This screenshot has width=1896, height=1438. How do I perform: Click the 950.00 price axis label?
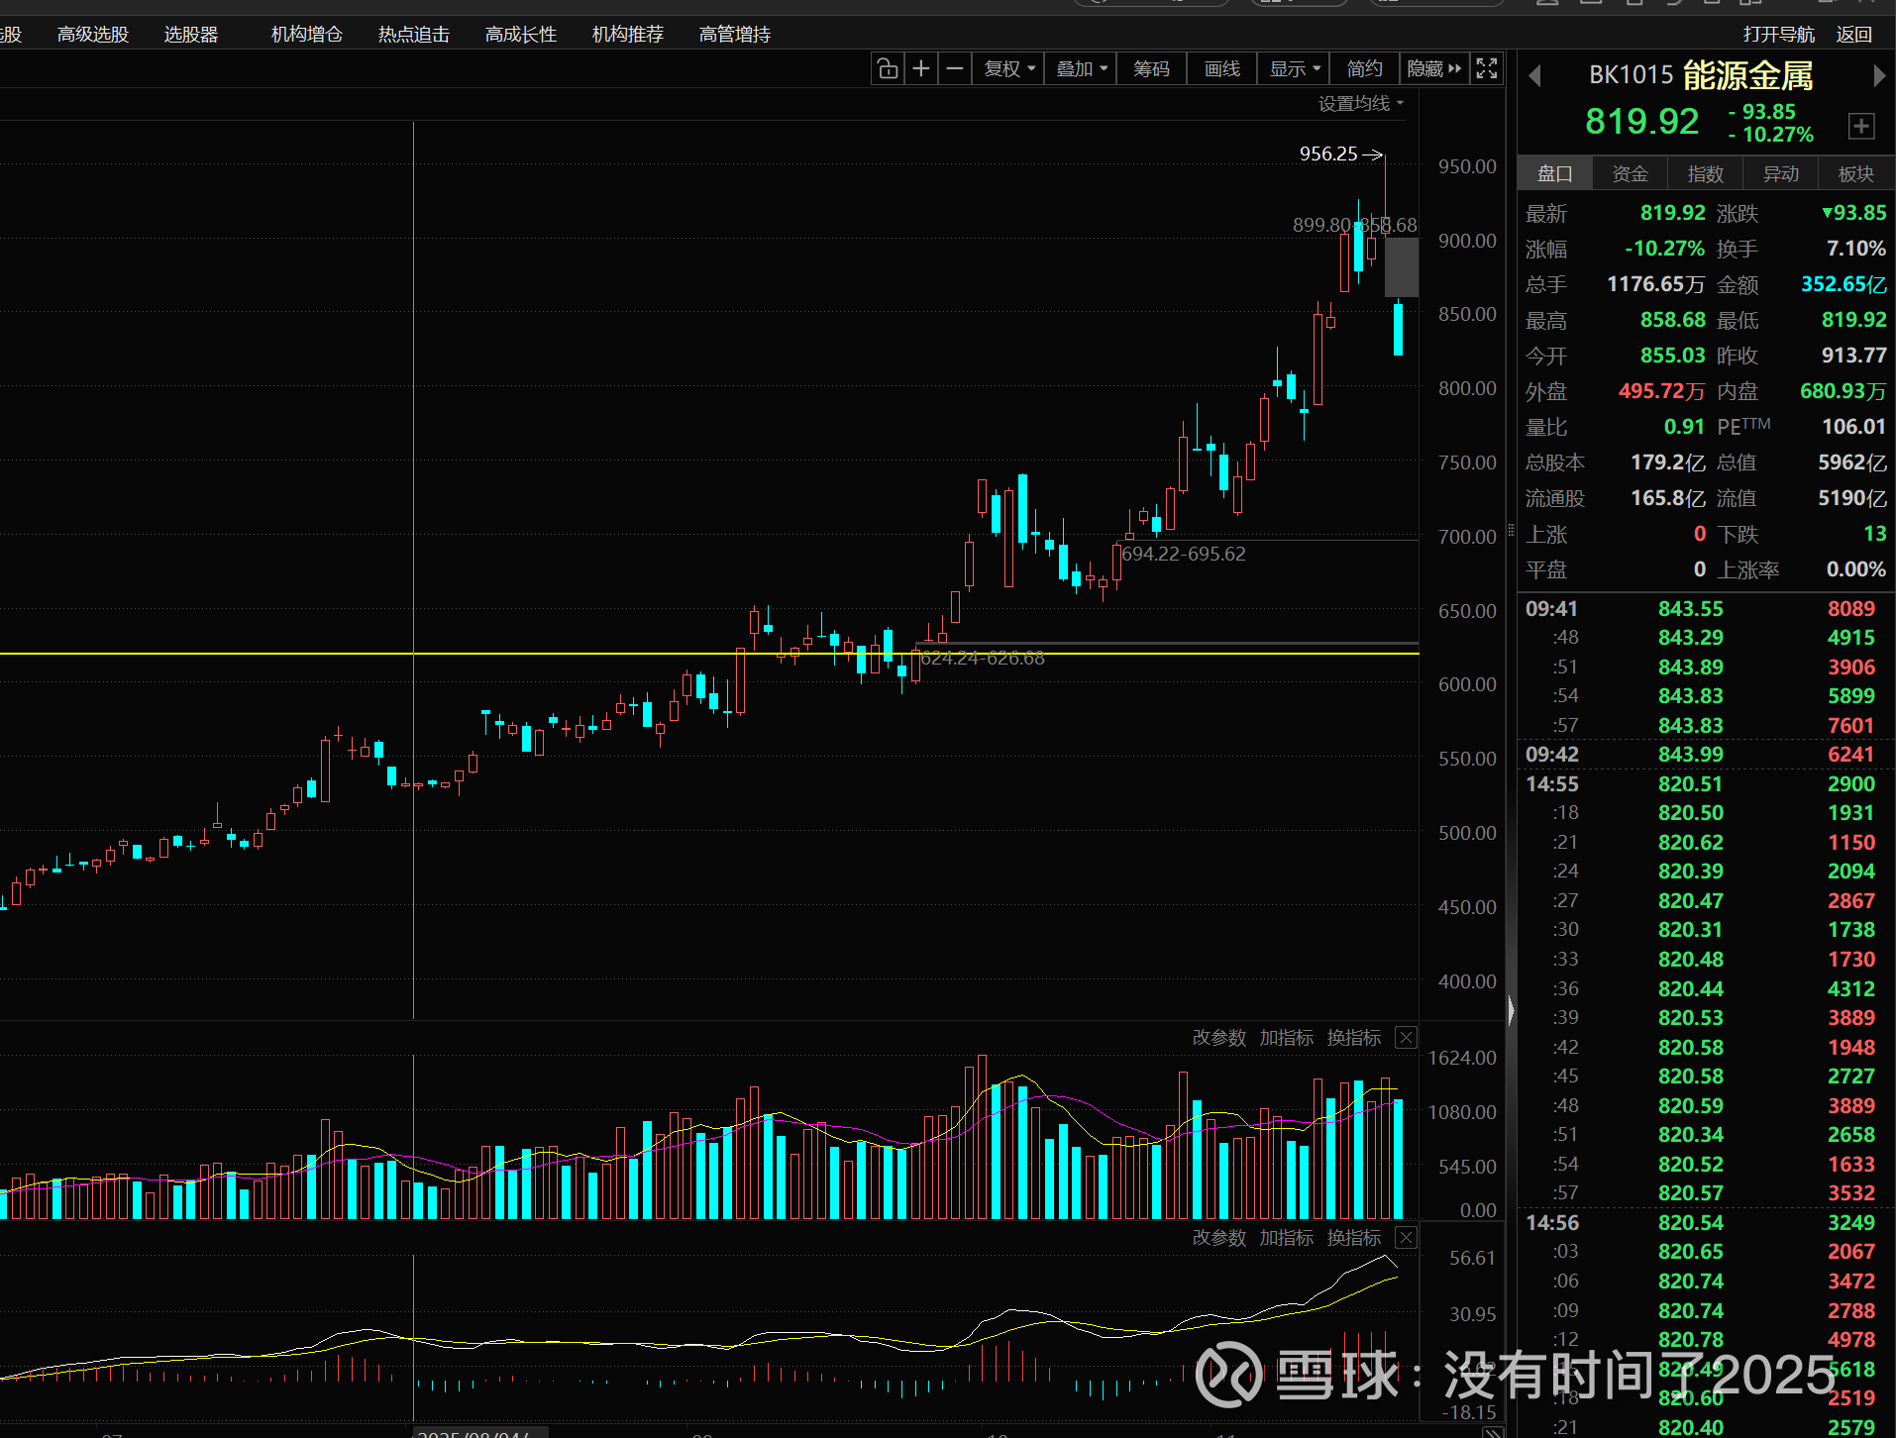1467,167
